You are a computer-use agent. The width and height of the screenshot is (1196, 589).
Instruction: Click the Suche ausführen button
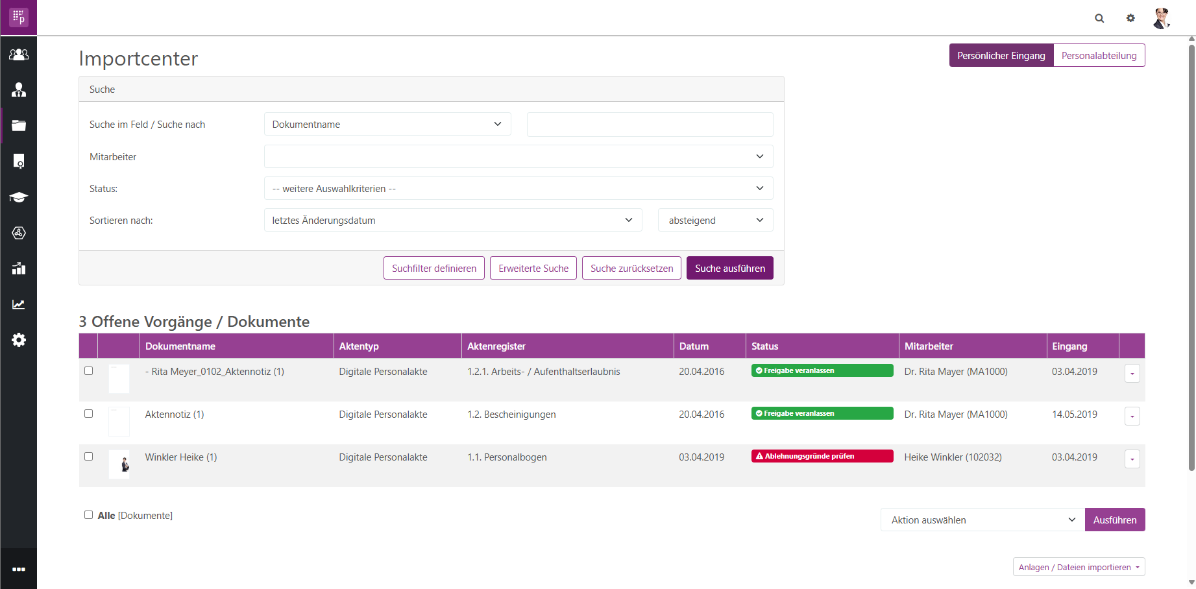click(x=729, y=269)
